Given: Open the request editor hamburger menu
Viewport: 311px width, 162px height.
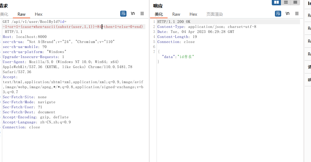Looking at the screenshot, I should point(142,13).
